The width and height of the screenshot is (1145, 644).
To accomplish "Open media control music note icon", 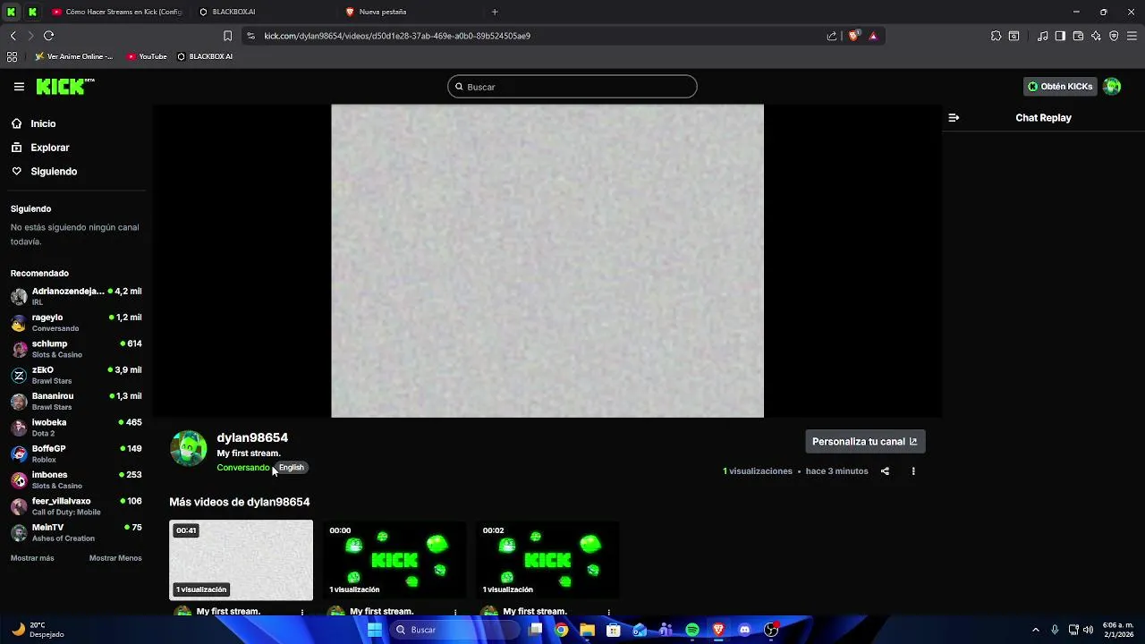I will (1042, 36).
